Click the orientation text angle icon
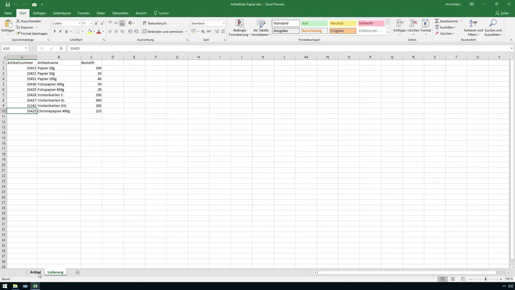 [x=130, y=23]
